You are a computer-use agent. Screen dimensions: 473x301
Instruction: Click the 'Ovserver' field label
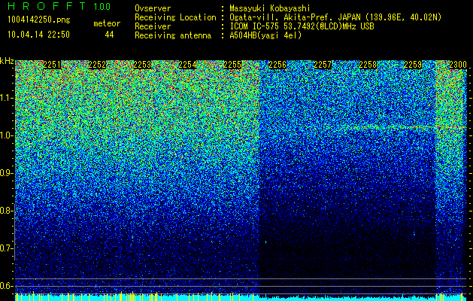(153, 8)
